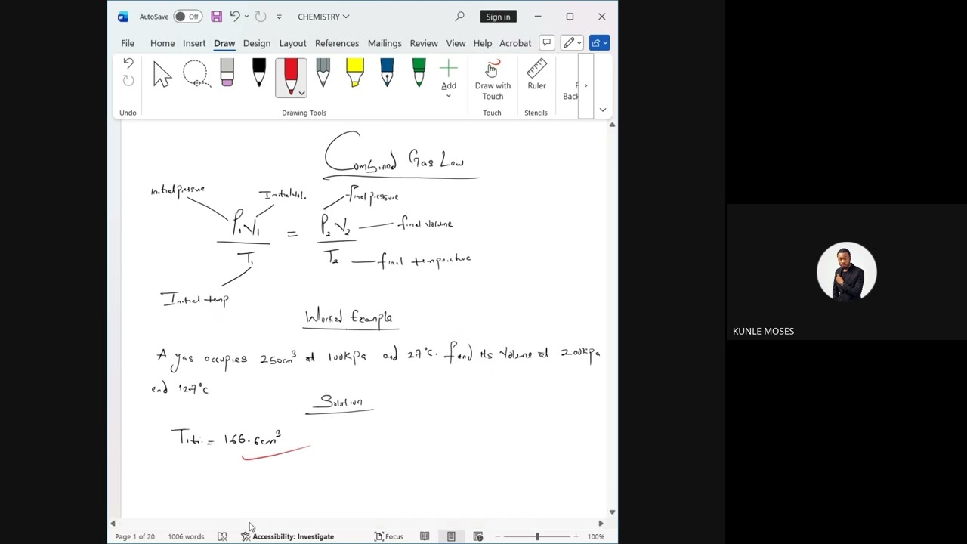The image size is (967, 544).
Task: Click the zoom out minus button
Action: (498, 536)
